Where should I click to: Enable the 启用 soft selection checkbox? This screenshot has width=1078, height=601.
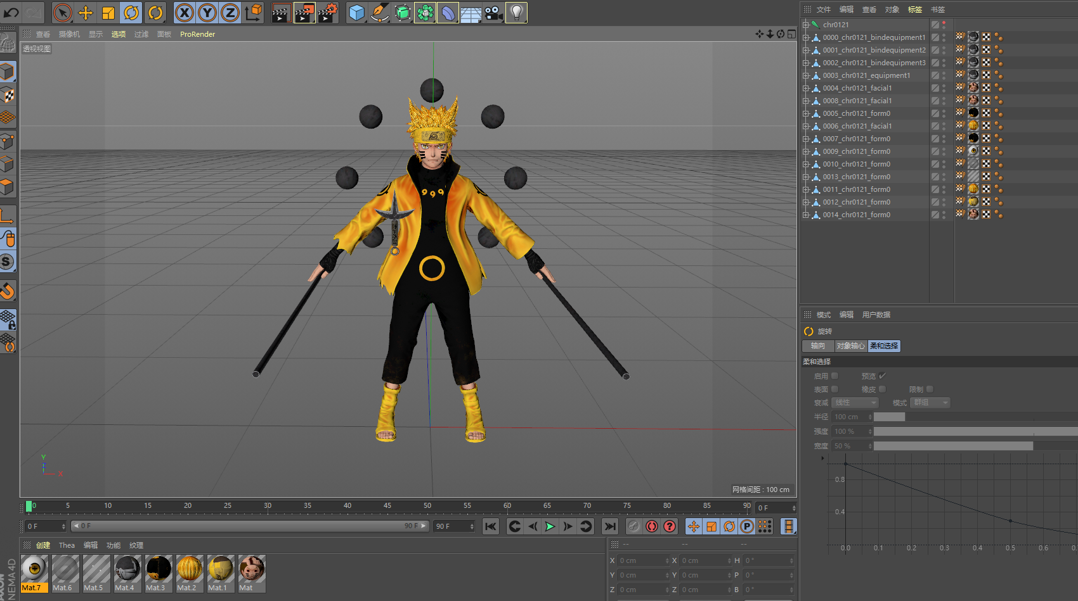(834, 376)
